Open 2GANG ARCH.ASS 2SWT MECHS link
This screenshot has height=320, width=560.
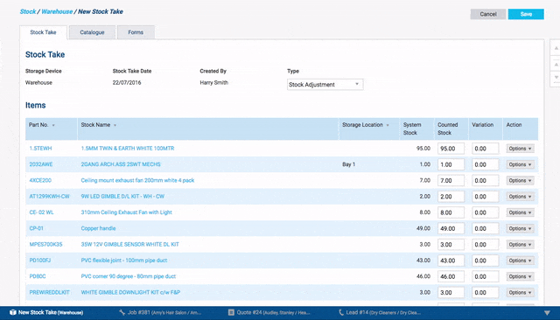[x=121, y=164]
